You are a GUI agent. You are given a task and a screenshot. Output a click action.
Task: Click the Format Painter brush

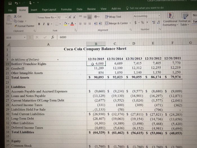15,26
